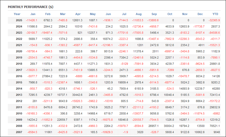Click the Jan column header

(x=33, y=14)
